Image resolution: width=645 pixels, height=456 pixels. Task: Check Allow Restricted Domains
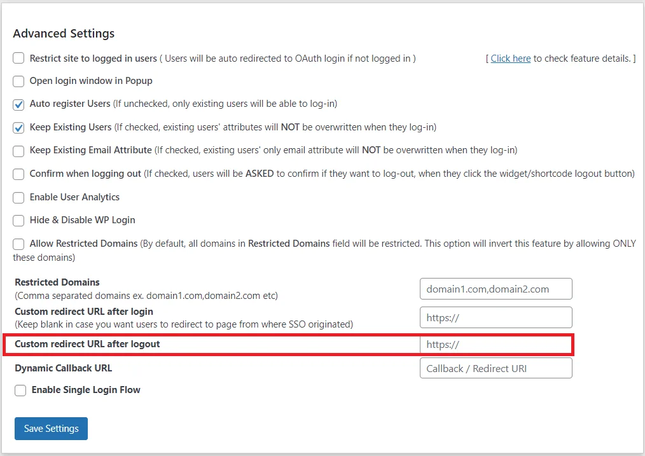[18, 244]
